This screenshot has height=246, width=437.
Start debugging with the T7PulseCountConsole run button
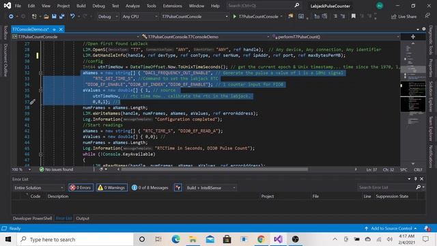pyautogui.click(x=256, y=16)
